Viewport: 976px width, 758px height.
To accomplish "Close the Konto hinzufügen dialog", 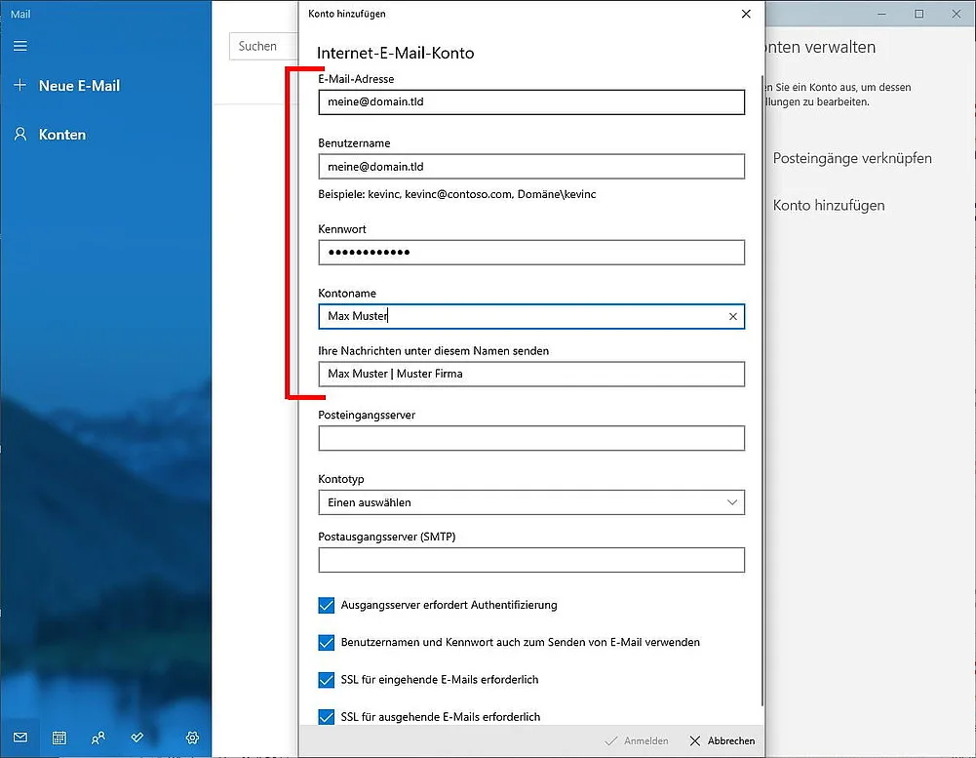I will tap(746, 15).
